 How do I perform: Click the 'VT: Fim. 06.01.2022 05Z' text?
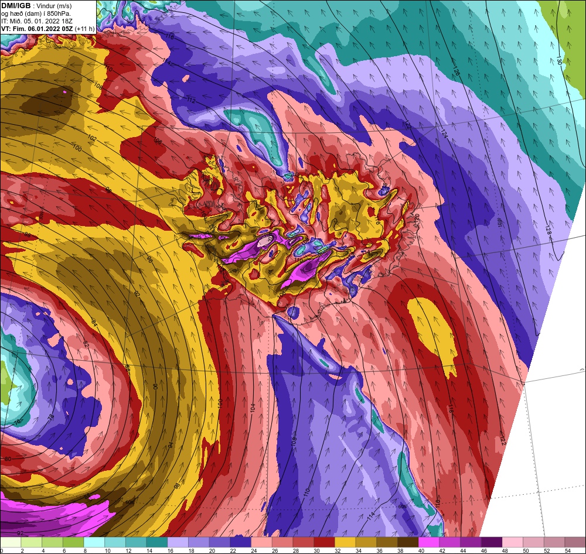37,29
